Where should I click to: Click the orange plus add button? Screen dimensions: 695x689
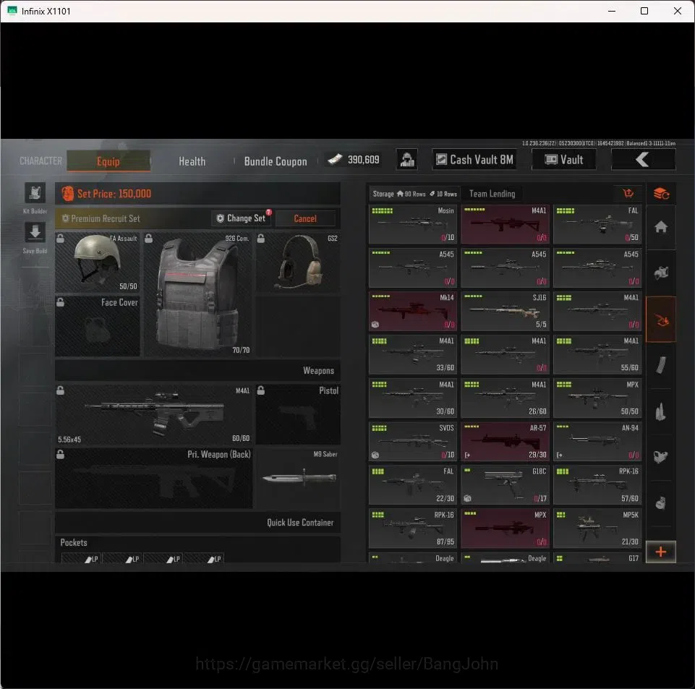click(x=661, y=552)
